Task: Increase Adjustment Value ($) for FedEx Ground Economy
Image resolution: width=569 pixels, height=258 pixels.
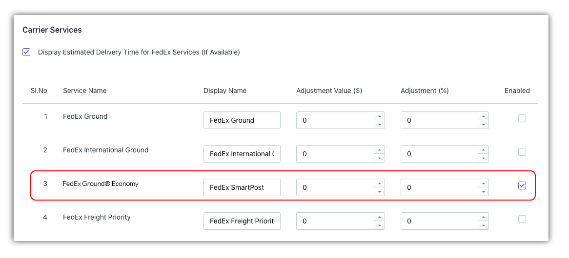Action: point(379,184)
